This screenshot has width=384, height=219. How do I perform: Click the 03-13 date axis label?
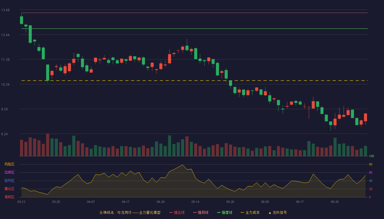pos(21,202)
